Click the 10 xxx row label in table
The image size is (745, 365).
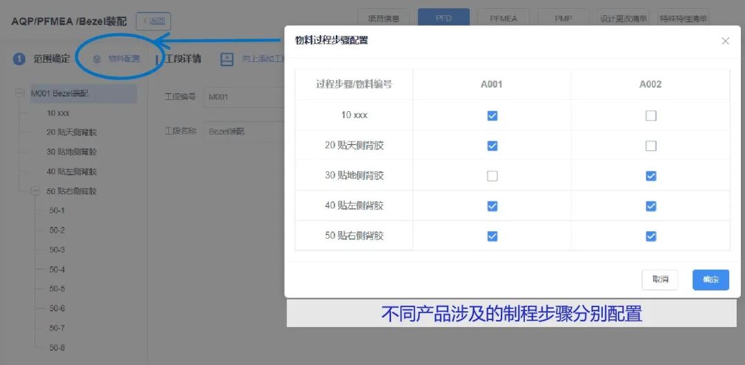[x=354, y=115]
